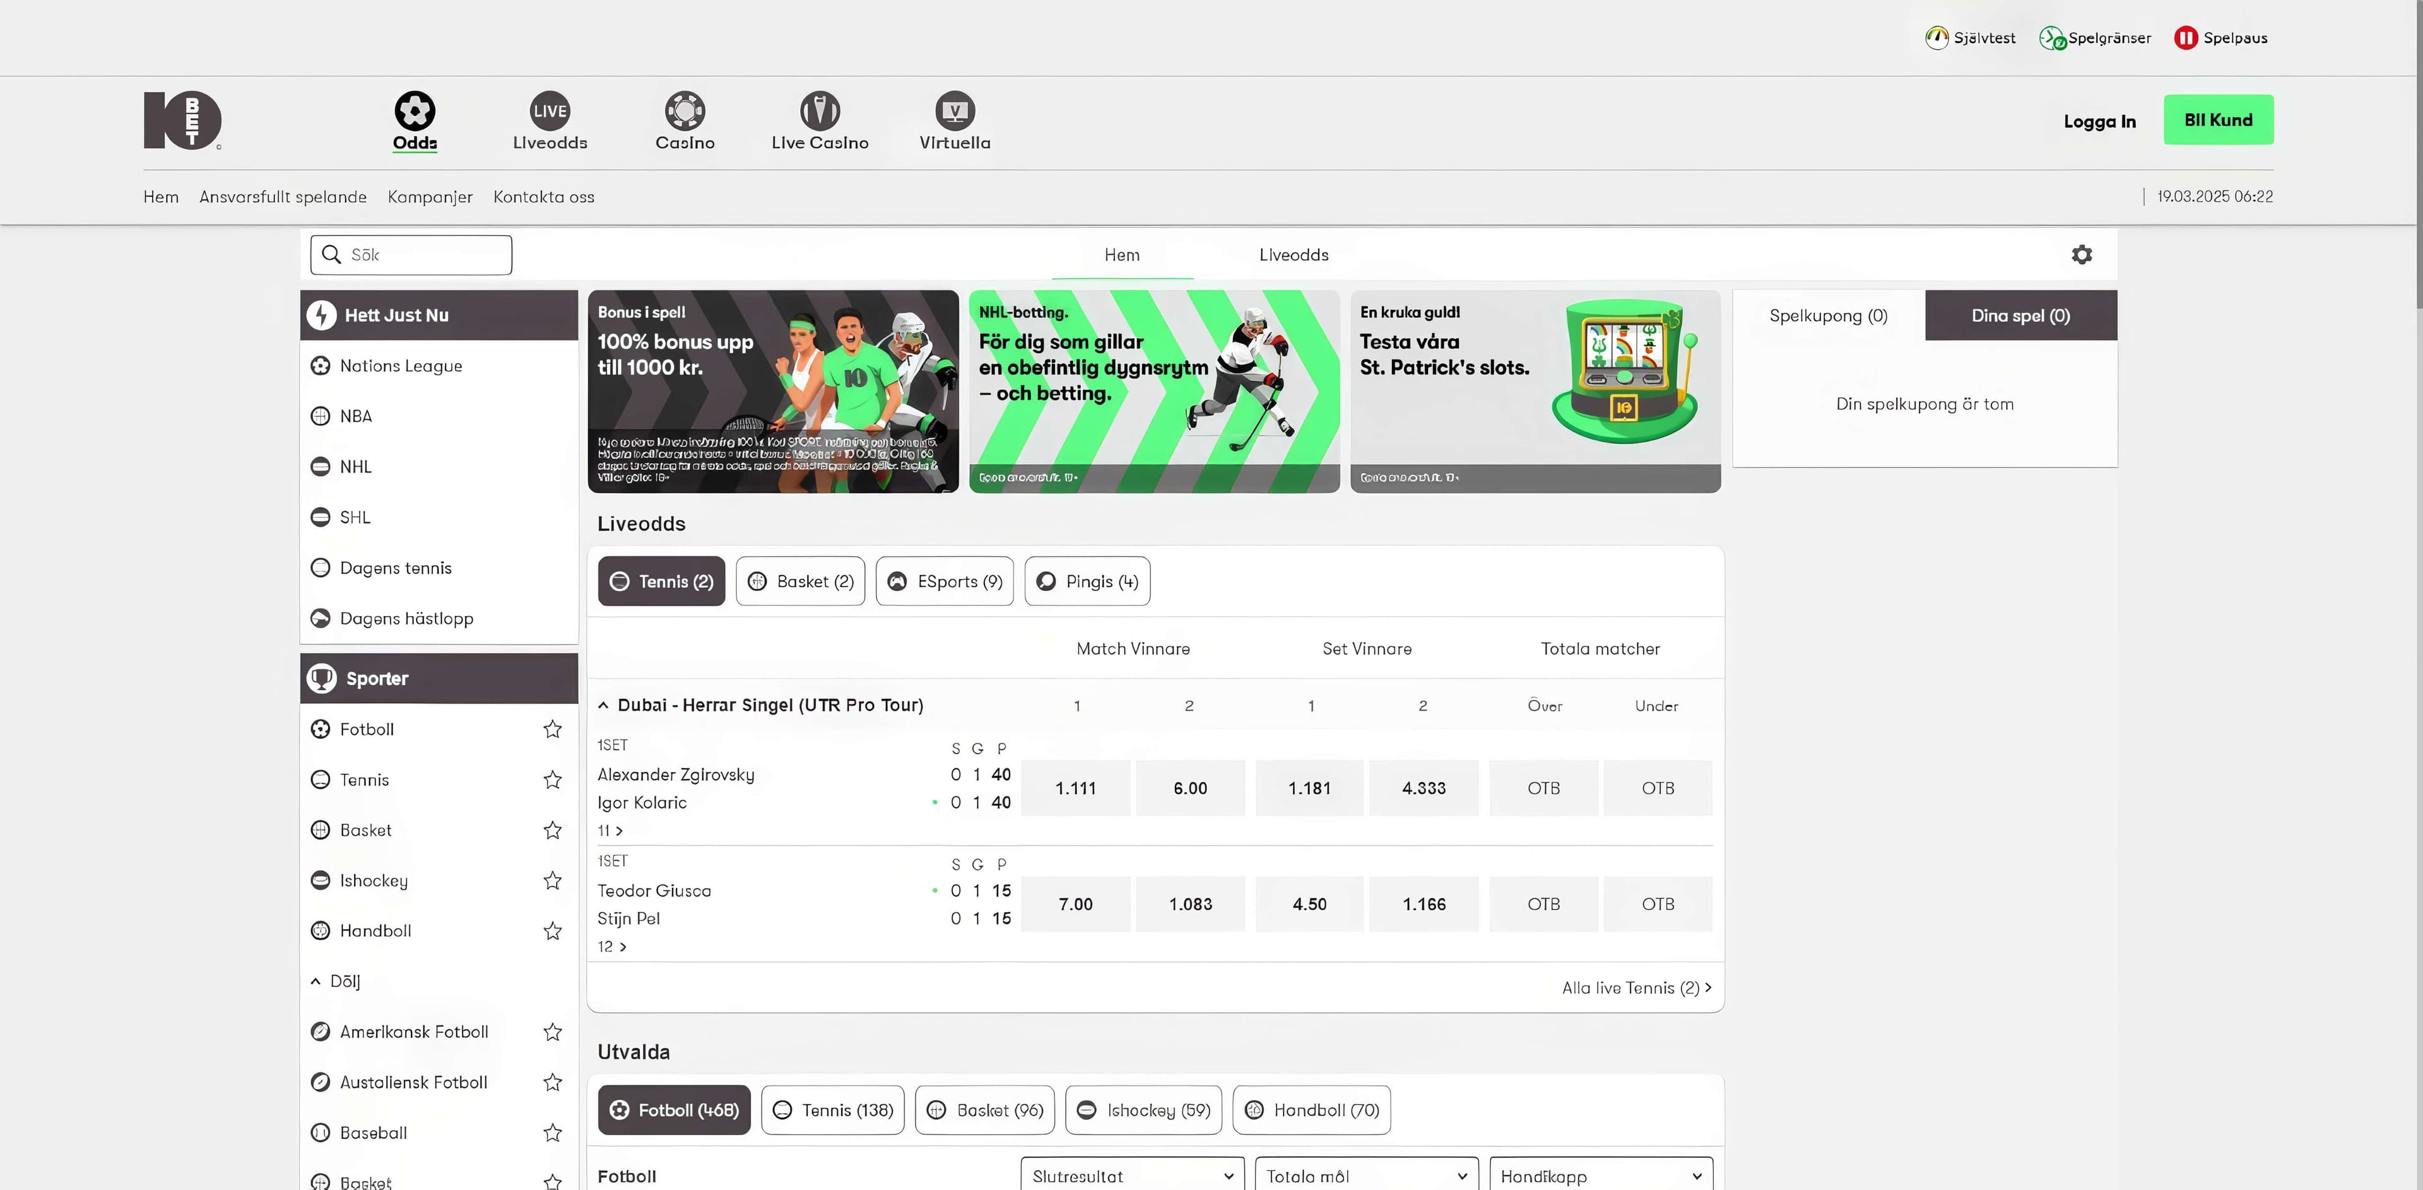
Task: Click the Spelpaus pause icon
Action: pyautogui.click(x=2185, y=38)
